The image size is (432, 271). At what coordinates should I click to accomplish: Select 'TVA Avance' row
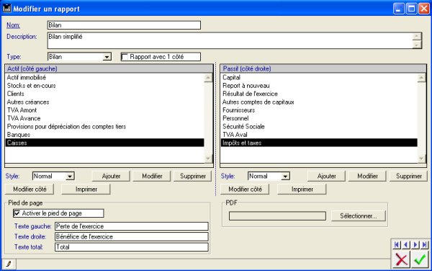click(104, 118)
